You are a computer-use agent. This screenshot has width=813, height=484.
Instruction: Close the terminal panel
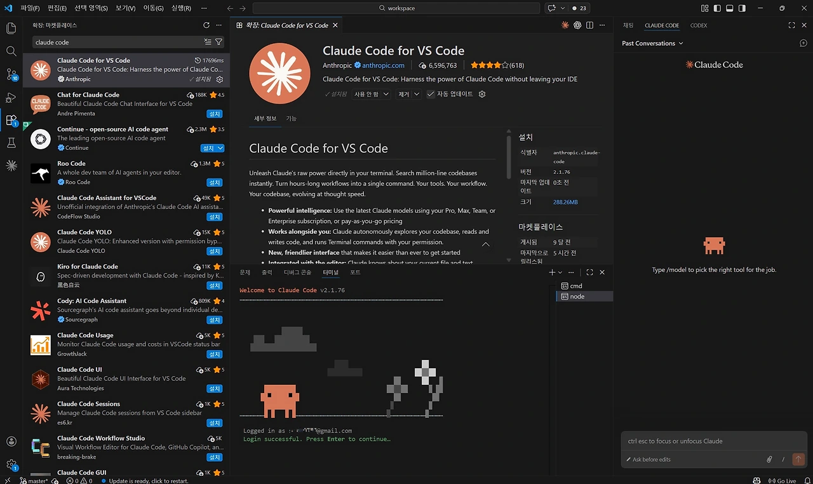pyautogui.click(x=602, y=272)
